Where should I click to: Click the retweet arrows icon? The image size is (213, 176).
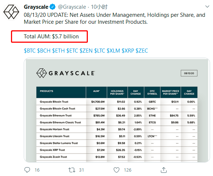[72, 170]
